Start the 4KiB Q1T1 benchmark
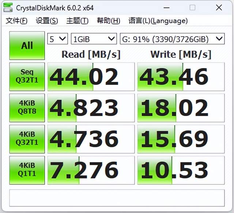234x213 pixels. 27,170
